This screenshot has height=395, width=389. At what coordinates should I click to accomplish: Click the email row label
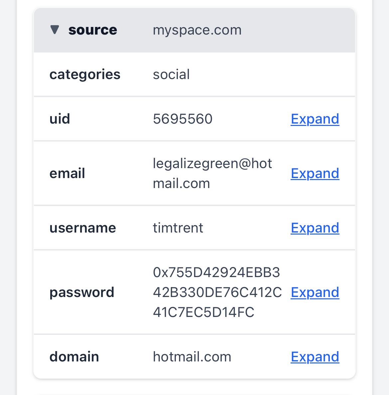(67, 173)
